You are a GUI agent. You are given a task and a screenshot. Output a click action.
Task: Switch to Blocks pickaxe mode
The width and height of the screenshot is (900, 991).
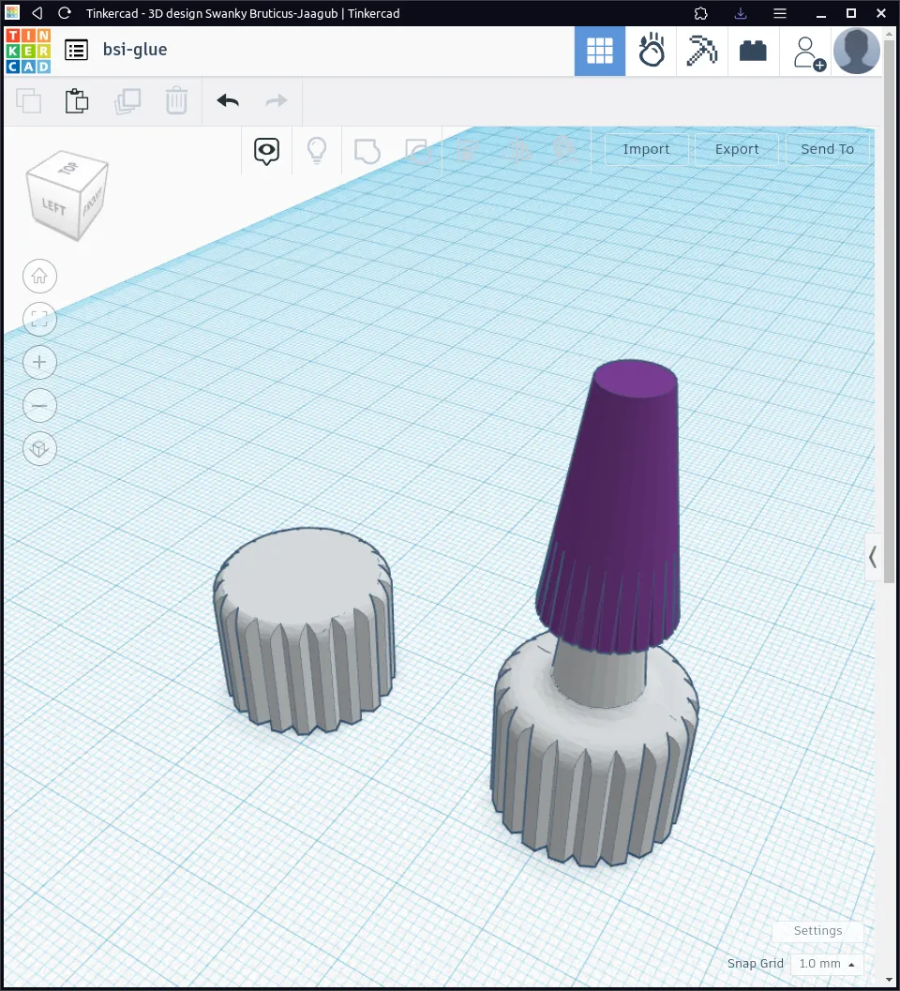pyautogui.click(x=702, y=52)
